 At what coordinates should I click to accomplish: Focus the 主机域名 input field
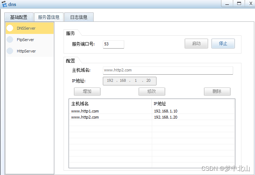(168, 70)
